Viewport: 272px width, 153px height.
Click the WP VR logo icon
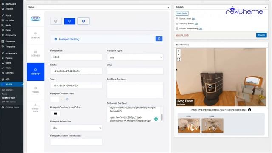coord(36,18)
